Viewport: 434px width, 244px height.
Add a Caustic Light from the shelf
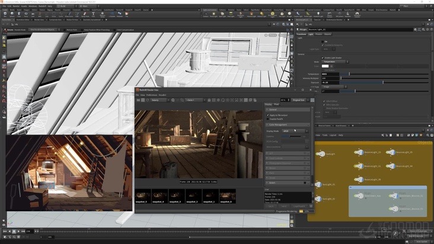pos(298,14)
